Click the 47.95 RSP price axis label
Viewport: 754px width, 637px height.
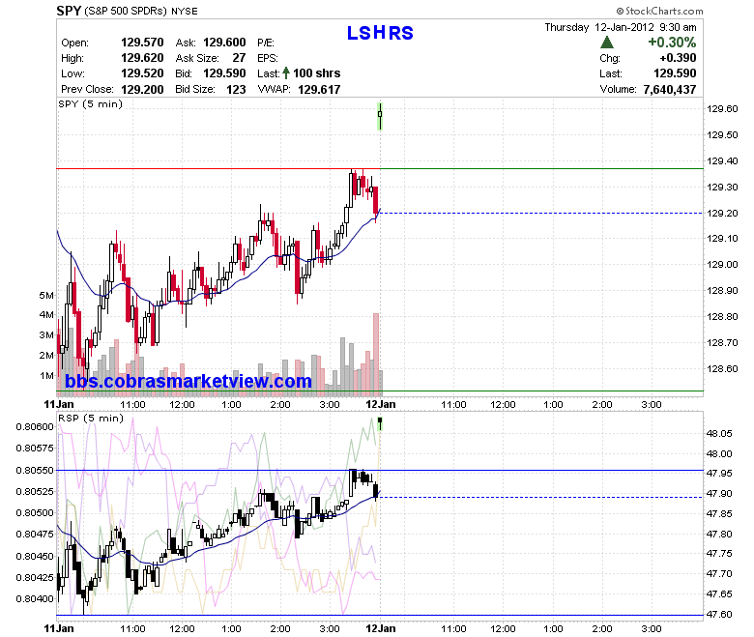[719, 474]
